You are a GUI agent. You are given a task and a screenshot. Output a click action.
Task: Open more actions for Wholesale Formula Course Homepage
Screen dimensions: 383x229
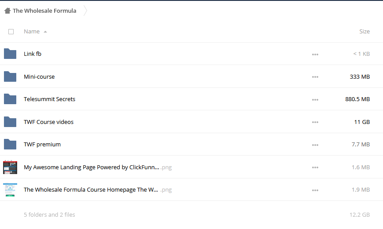[x=315, y=190]
